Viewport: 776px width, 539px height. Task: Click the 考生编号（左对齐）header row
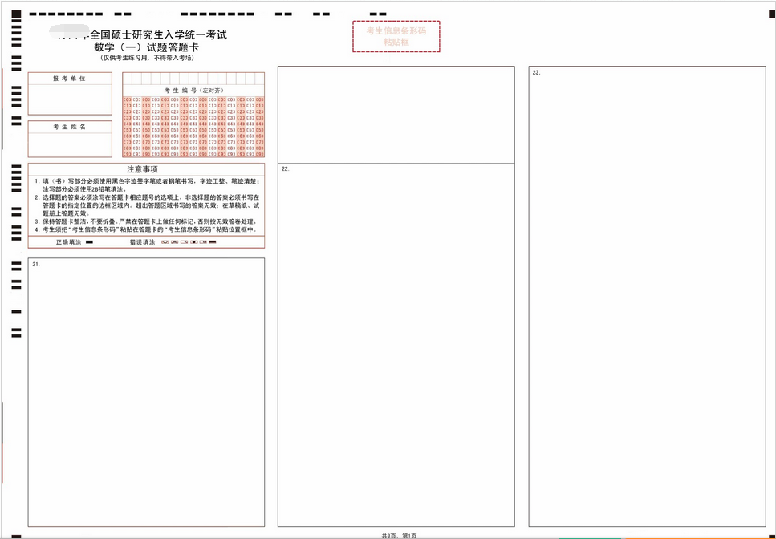click(x=193, y=90)
